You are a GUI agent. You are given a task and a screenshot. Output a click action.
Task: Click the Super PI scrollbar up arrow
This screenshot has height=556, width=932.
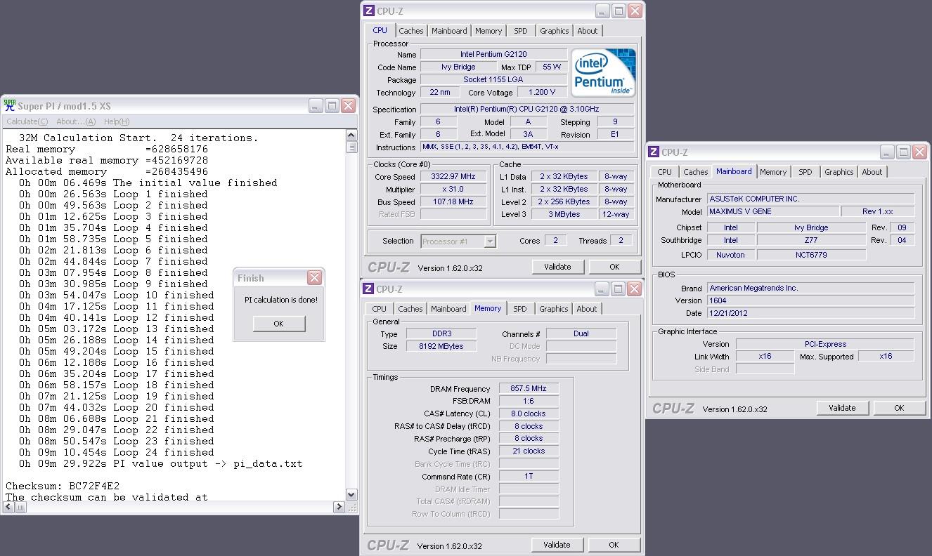coord(352,135)
